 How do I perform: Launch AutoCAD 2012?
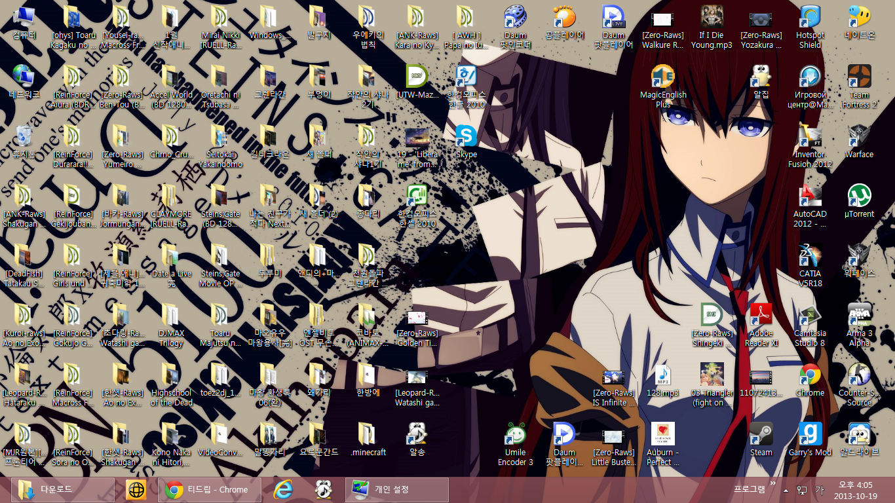810,196
